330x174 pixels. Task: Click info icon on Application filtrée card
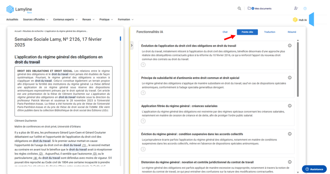point(290,106)
